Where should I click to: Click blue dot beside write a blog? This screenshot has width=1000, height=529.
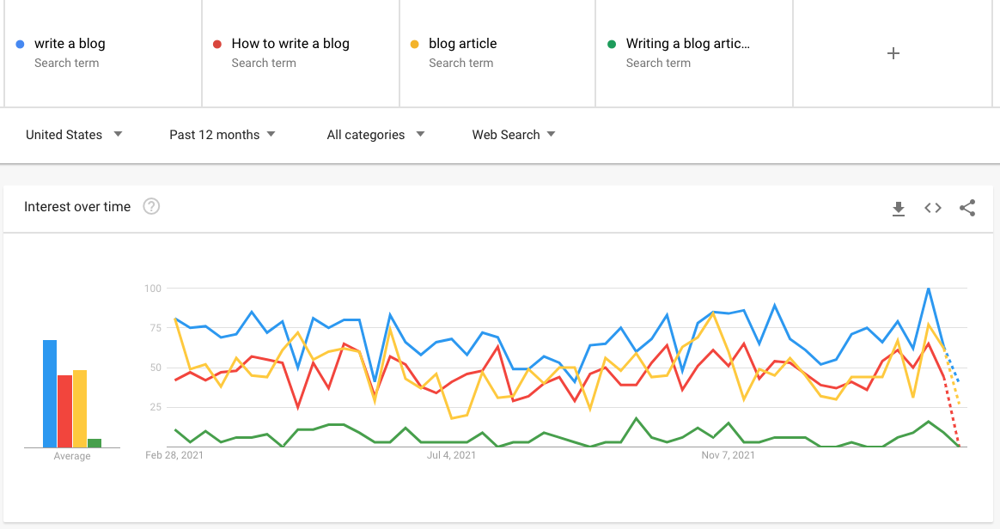[20, 44]
